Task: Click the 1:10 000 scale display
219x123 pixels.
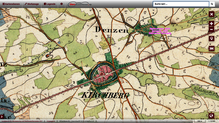Action: pos(212,121)
